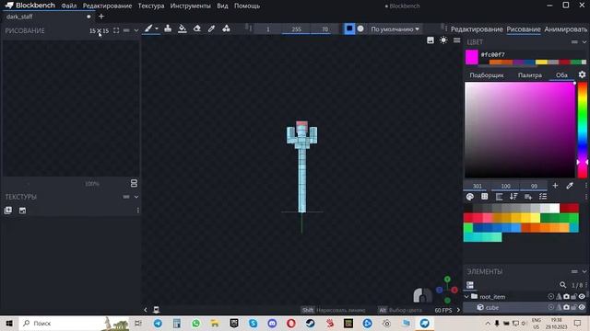
Task: Select the Палитра color tab
Action: pos(530,75)
